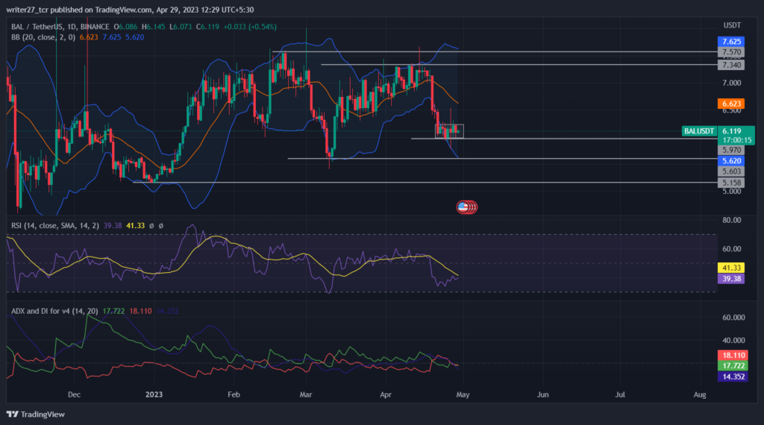764x425 pixels.
Task: Click the ADX legend value 18.110
Action: (140, 311)
